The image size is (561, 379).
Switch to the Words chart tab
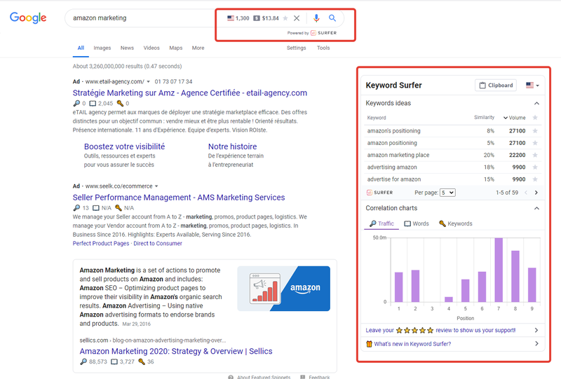pyautogui.click(x=417, y=223)
